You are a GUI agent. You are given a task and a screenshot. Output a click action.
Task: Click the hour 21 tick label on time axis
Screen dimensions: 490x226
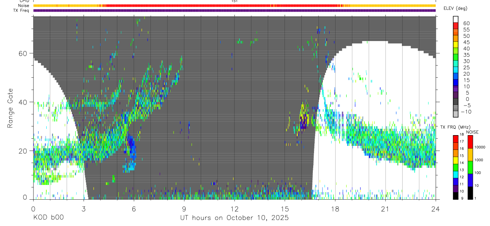[x=385, y=208]
